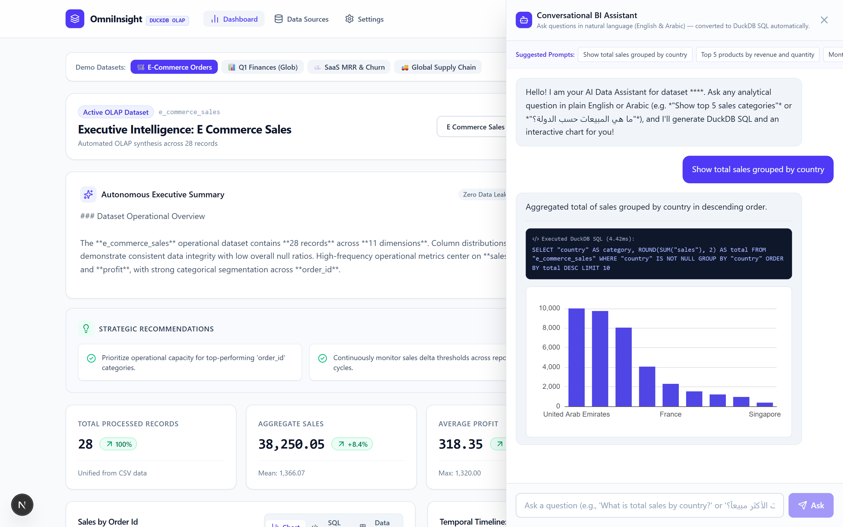Select the Global Supply Chain dataset
The width and height of the screenshot is (843, 527).
click(438, 67)
